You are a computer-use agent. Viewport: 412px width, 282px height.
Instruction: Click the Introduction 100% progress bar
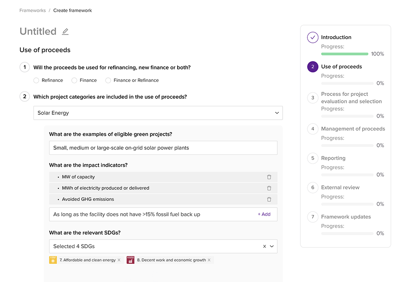tap(344, 54)
